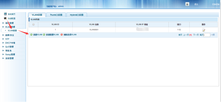Click the logout door icon in header

tap(187, 4)
